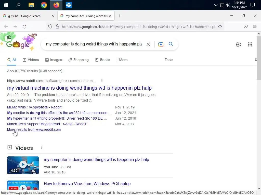The image size is (261, 195).
Task: Open the volume control in tray
Action: tap(228, 5)
